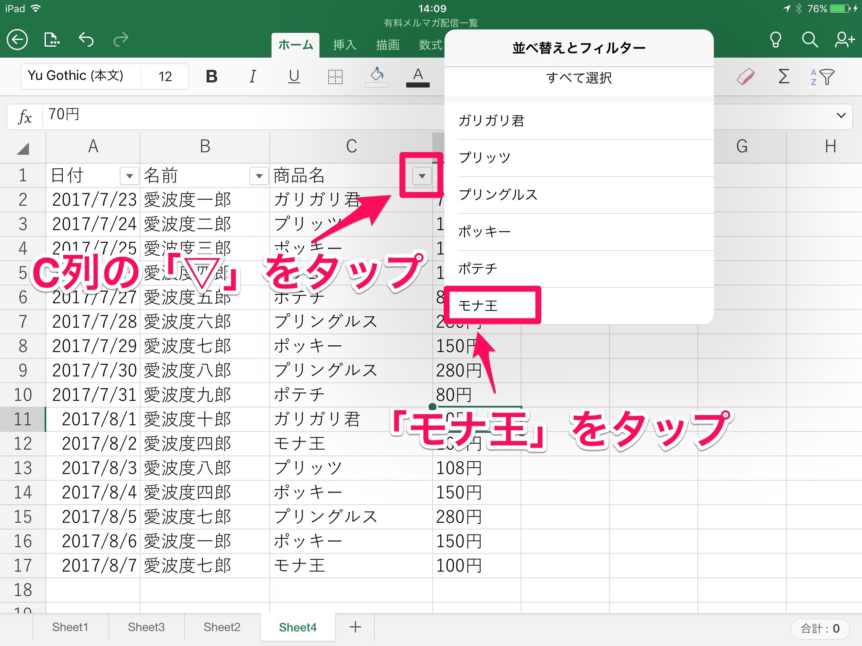
Task: Expand the formula bar chevron
Action: point(841,115)
